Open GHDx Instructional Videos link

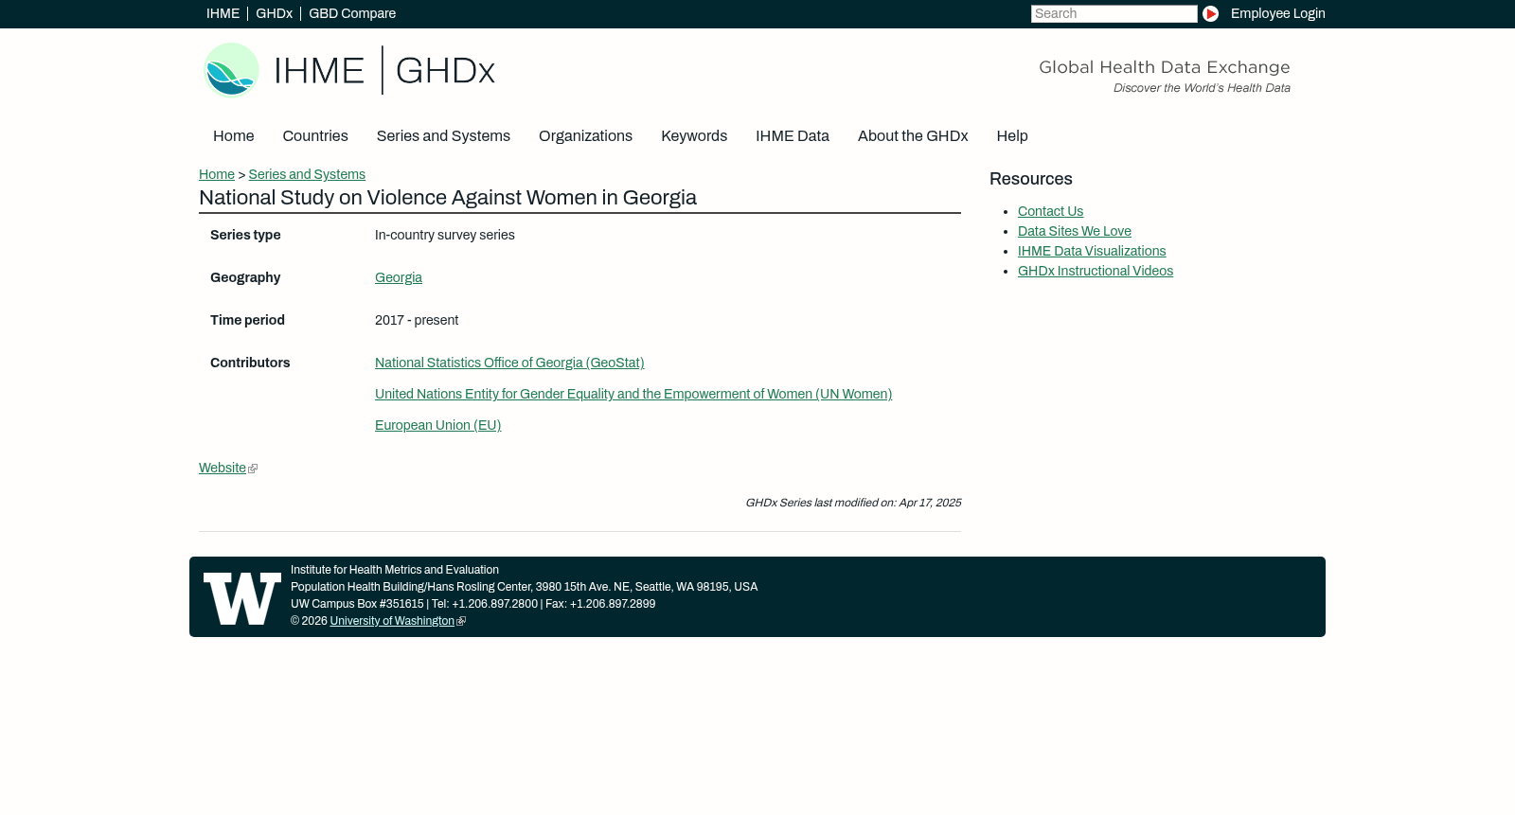[x=1096, y=272]
